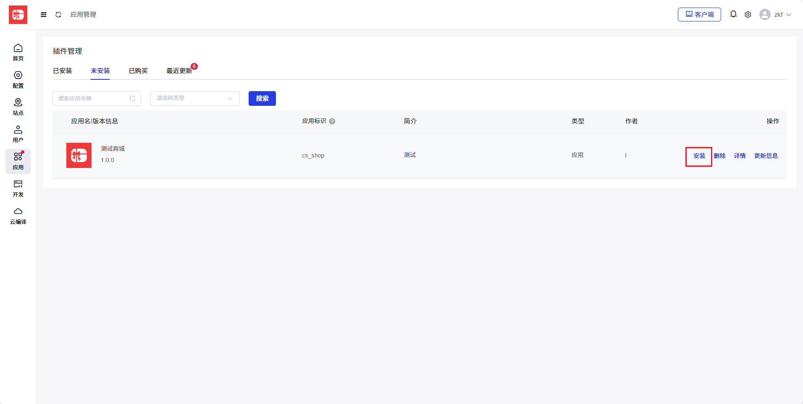This screenshot has width=803, height=404.
Task: Focus the 搜索应用名称 input field
Action: pos(92,98)
